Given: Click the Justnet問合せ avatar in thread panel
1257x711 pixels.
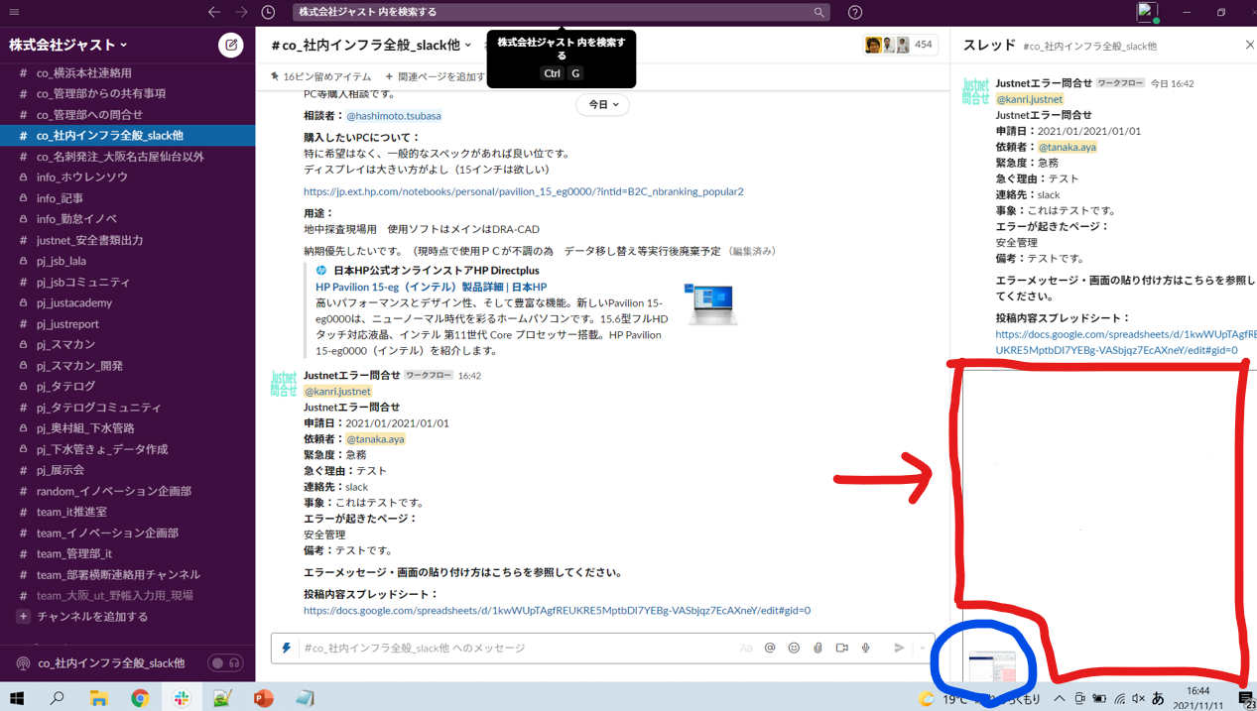Looking at the screenshot, I should pyautogui.click(x=976, y=91).
